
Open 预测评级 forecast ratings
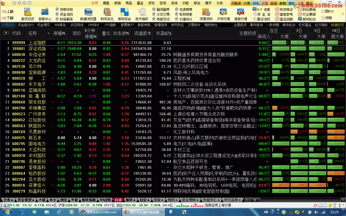point(64,9)
